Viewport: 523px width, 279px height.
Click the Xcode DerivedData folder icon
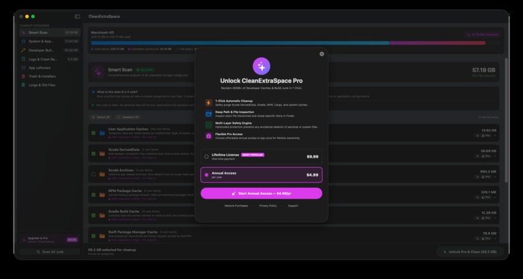[x=102, y=154]
